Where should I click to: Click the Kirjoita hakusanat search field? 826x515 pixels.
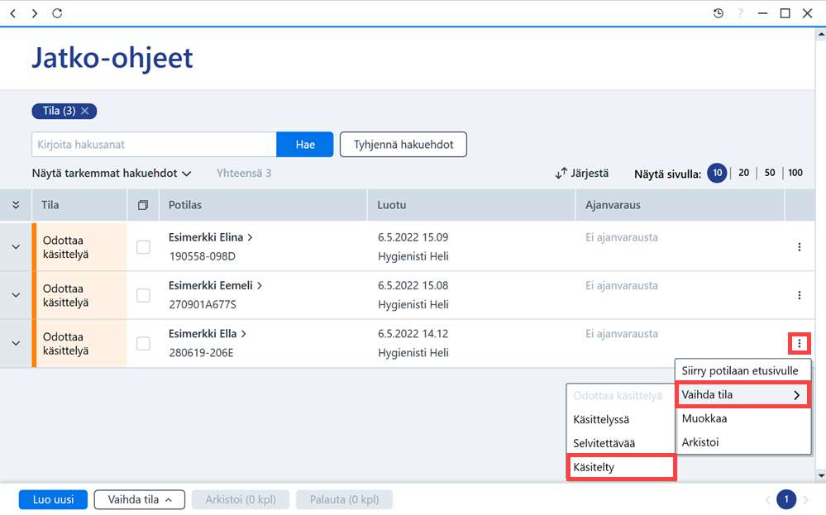tap(154, 145)
